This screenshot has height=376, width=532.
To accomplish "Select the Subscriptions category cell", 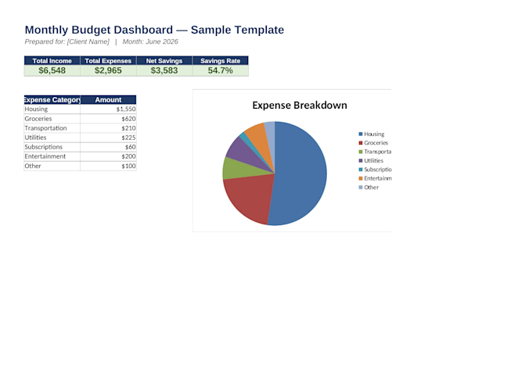I will 52,147.
